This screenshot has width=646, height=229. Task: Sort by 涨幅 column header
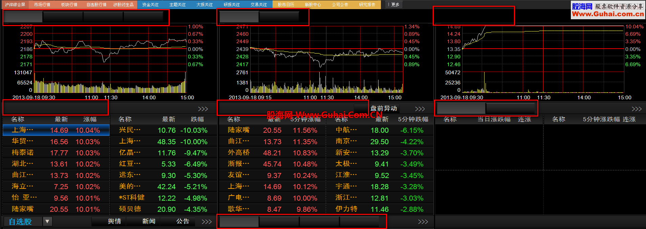90,119
